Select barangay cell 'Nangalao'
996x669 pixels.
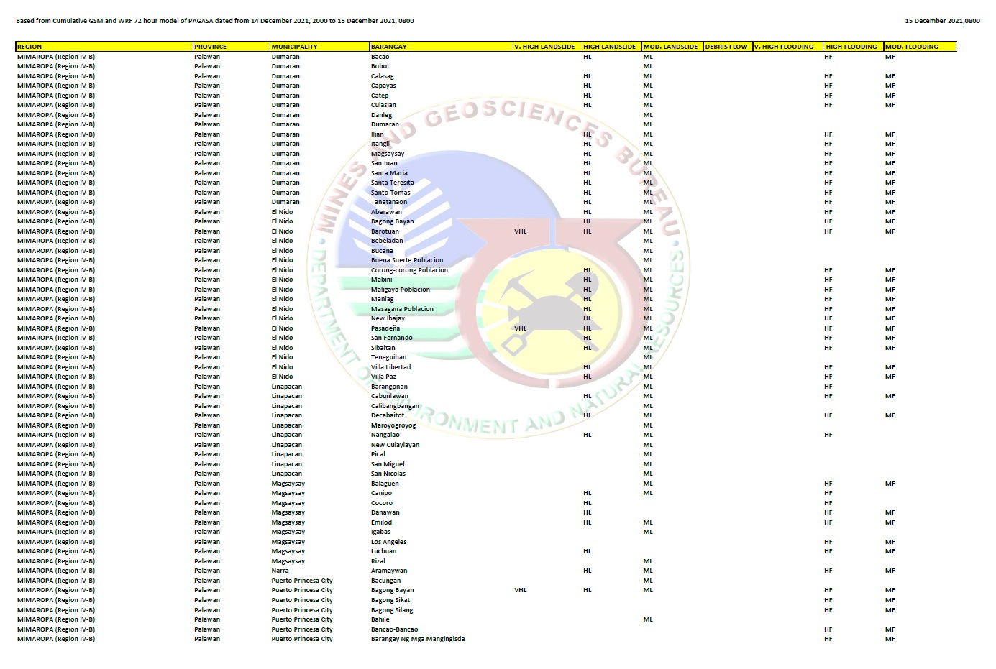click(x=385, y=435)
